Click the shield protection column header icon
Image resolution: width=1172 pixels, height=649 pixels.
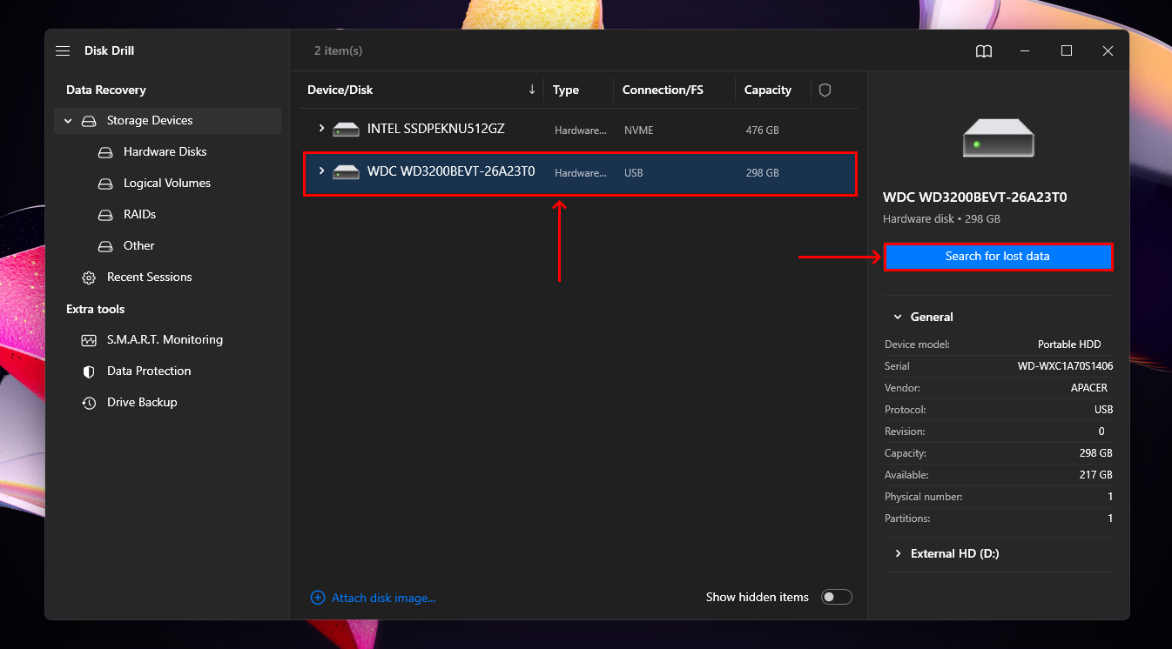tap(825, 90)
